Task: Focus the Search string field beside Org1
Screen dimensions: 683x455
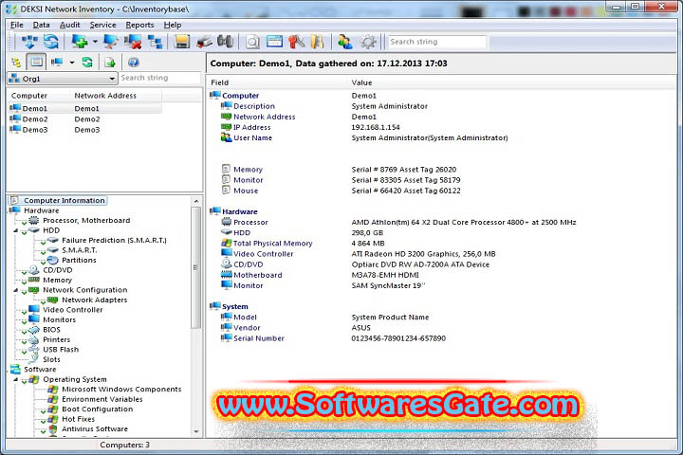Action: click(159, 78)
